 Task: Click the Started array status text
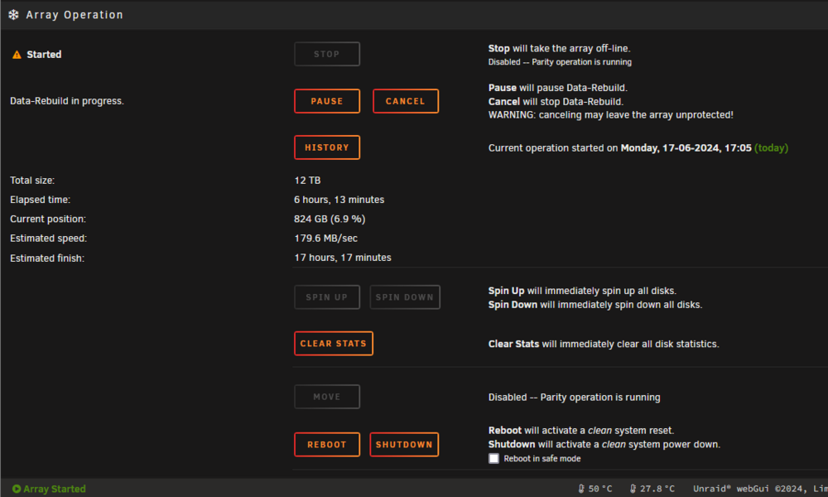[x=44, y=55]
